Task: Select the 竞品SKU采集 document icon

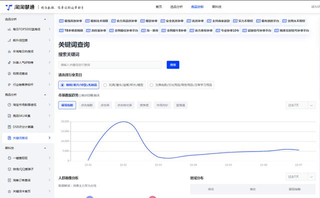Action: pyautogui.click(x=9, y=115)
